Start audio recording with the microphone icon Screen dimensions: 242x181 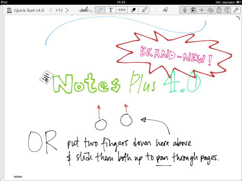point(185,10)
